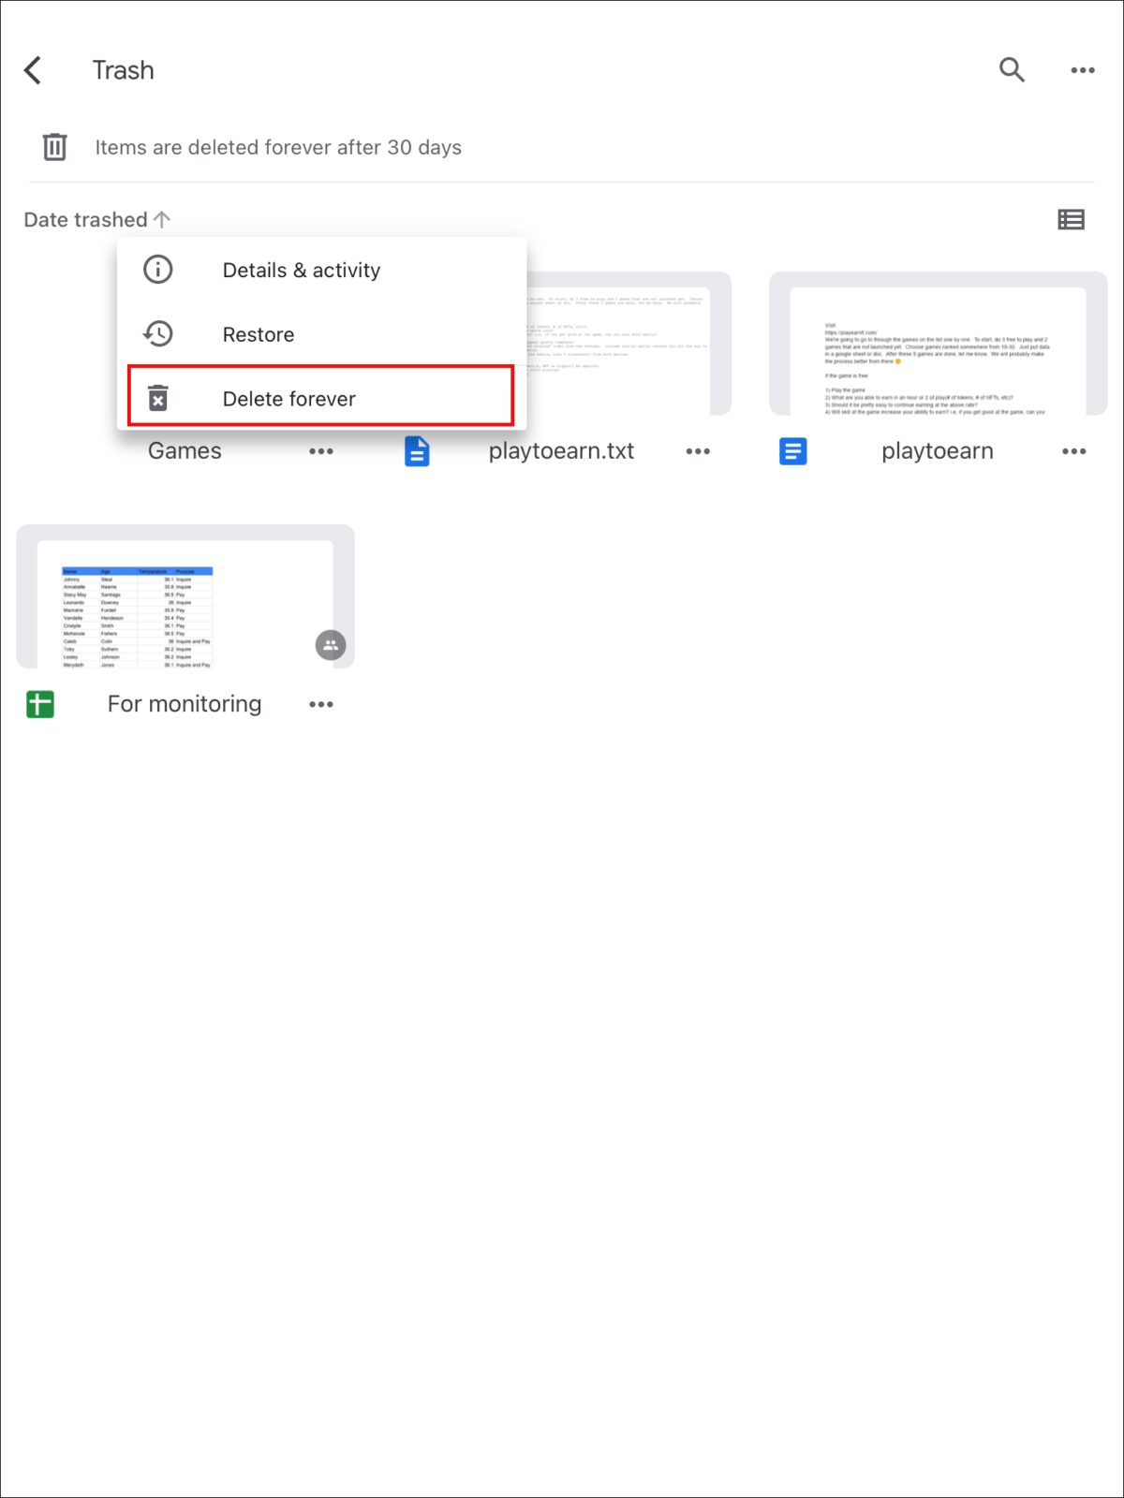Tap the back arrow in the header
This screenshot has height=1498, width=1124.
33,70
